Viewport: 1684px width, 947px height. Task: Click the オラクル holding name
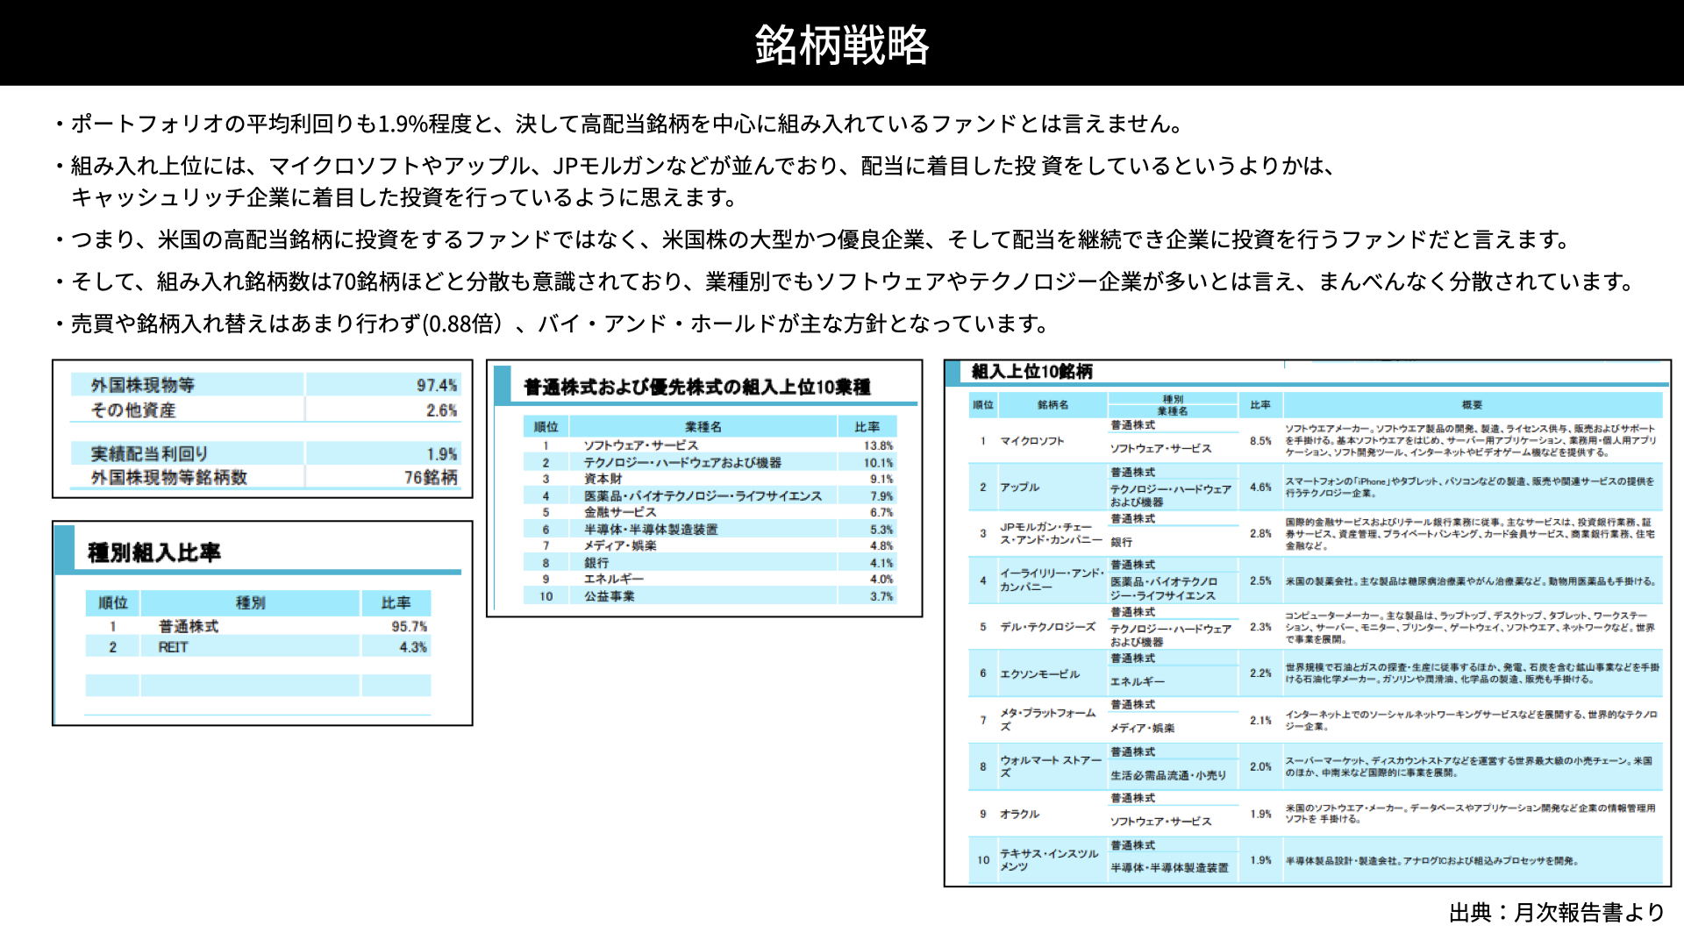1019,814
